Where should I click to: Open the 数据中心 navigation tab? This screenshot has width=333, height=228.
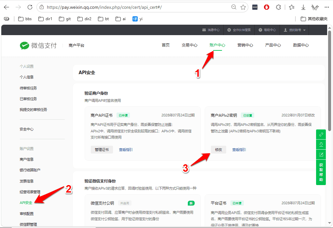[301, 45]
